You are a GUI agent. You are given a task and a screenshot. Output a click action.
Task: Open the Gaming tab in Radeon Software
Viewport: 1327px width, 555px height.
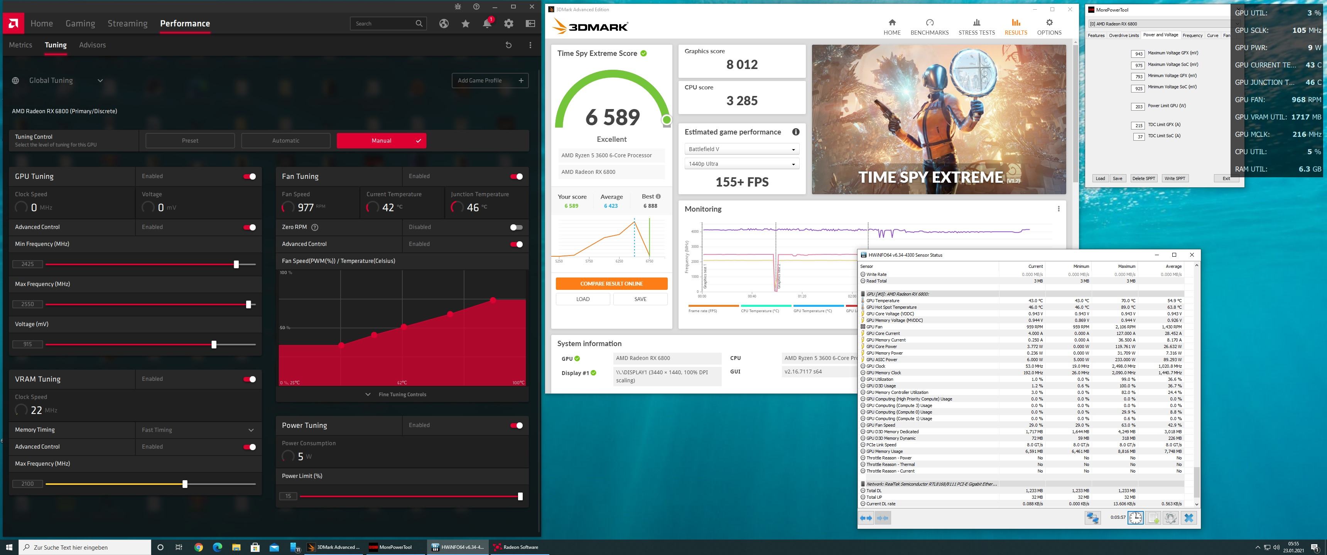point(80,24)
